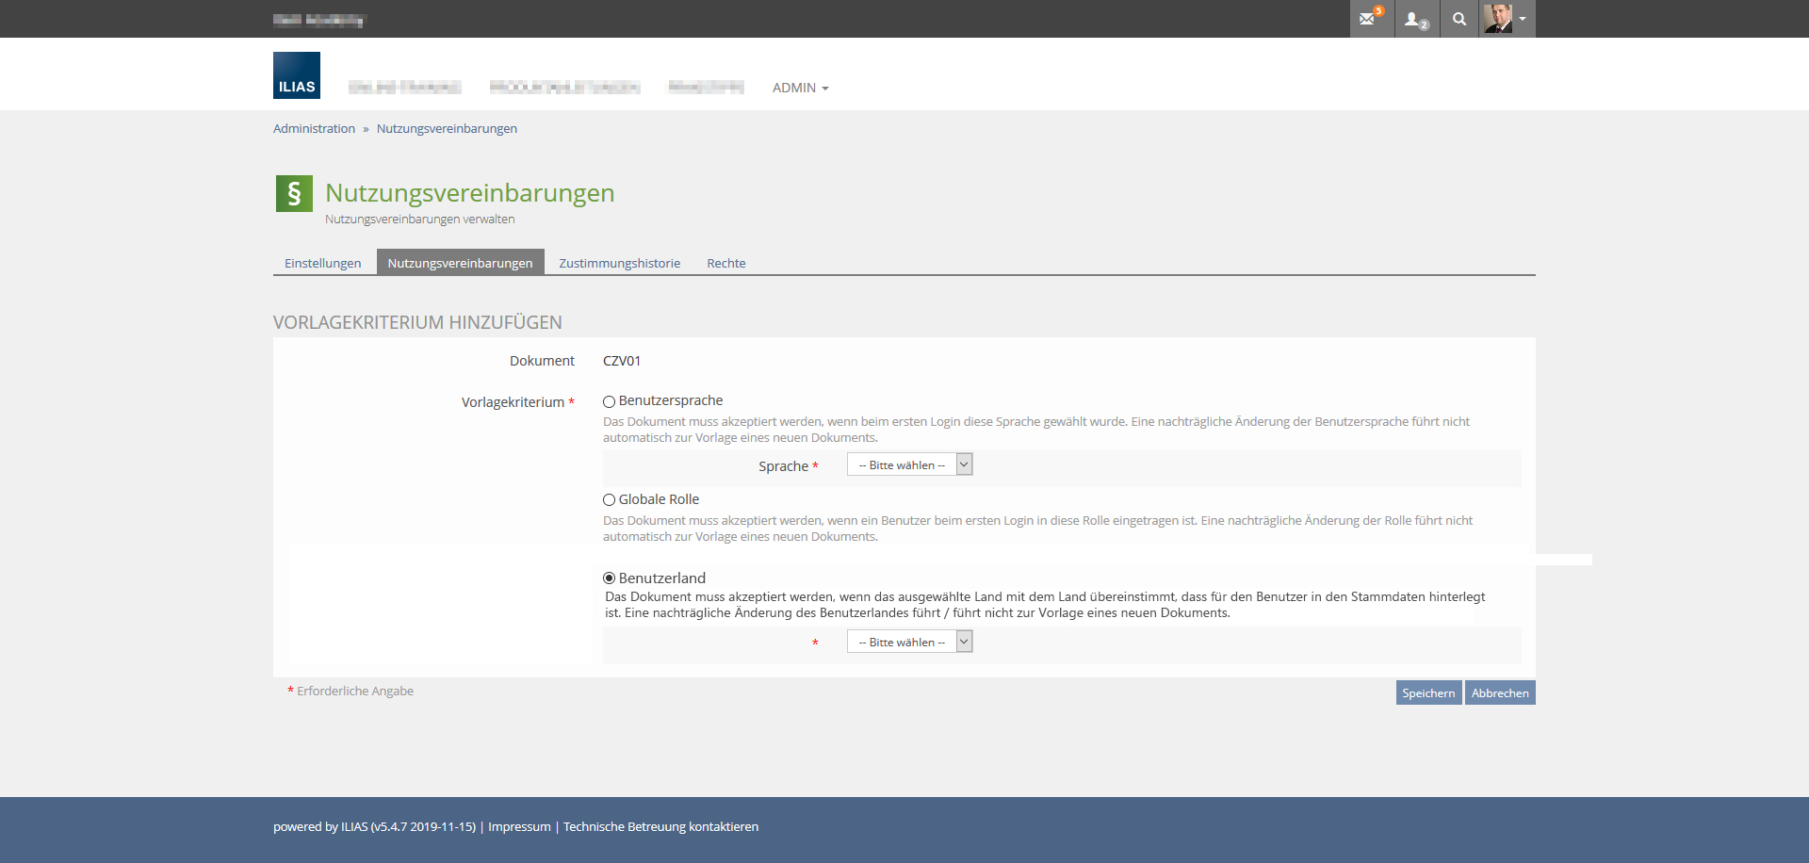Viewport: 1809px width, 863px height.
Task: Open the search magnifier icon
Action: (x=1459, y=19)
